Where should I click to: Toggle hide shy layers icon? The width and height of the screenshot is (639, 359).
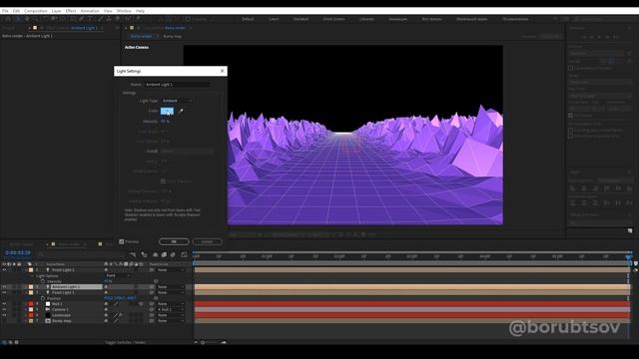tap(156, 255)
